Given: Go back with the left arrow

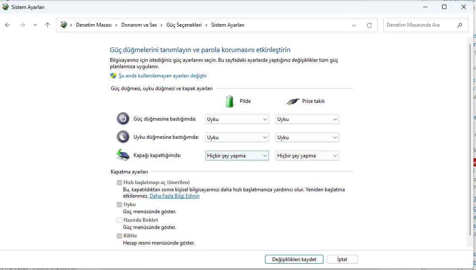Looking at the screenshot, I should (x=8, y=25).
